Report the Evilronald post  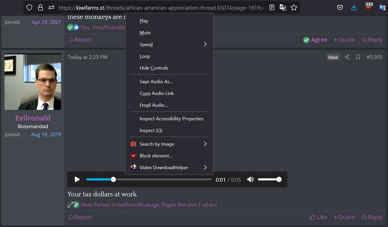pyautogui.click(x=80, y=217)
